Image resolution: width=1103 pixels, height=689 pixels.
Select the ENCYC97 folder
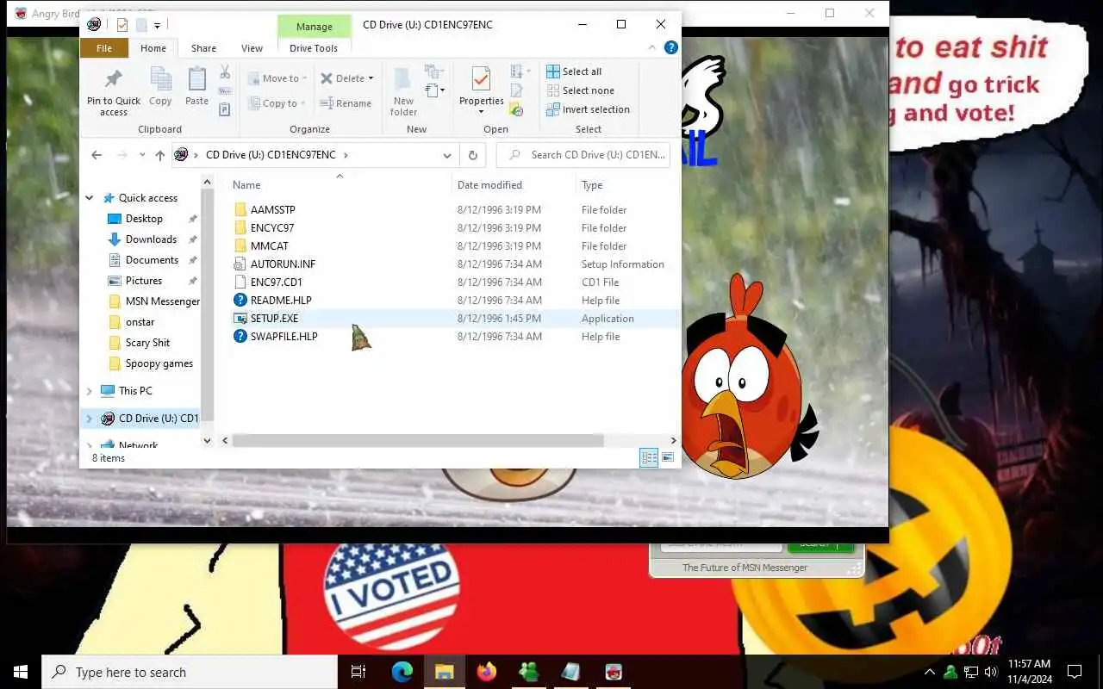(x=271, y=228)
